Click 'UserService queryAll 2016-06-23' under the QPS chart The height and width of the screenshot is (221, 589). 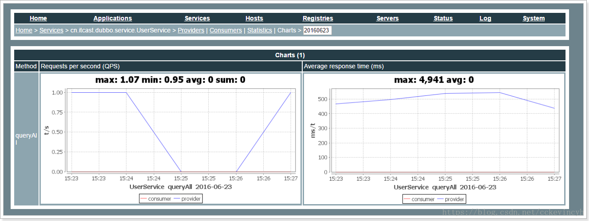pyautogui.click(x=181, y=187)
